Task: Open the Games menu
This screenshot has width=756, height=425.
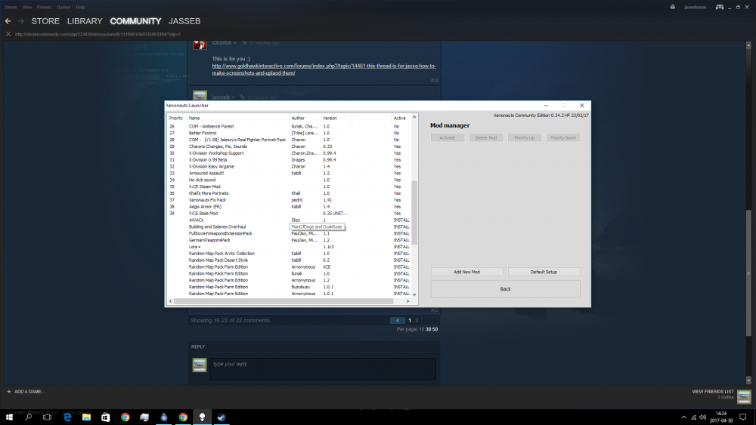Action: 64,8
